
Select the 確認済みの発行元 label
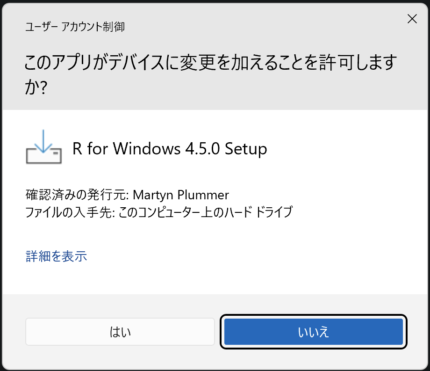click(x=77, y=195)
